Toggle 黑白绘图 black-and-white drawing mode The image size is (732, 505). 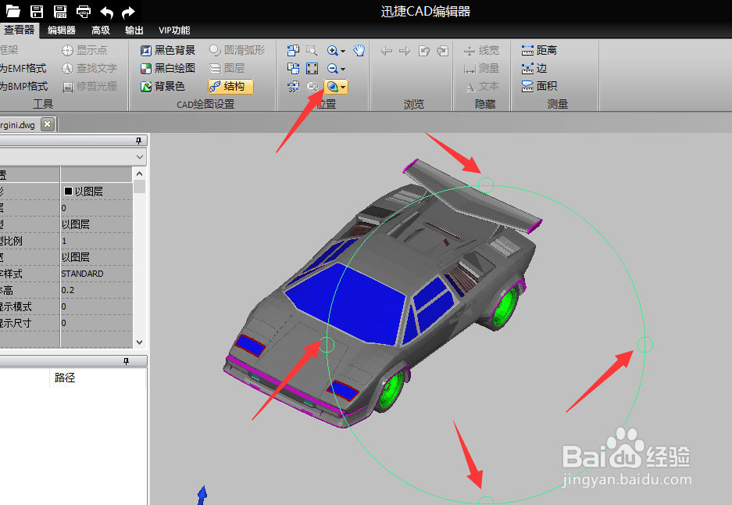click(x=168, y=68)
